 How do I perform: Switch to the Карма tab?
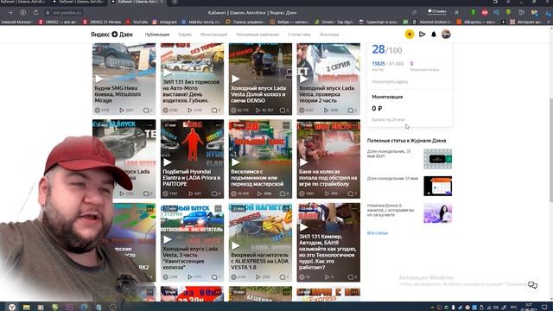[x=185, y=35]
